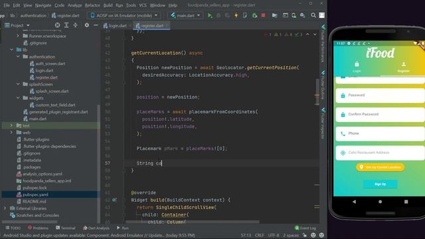Screen dimensions: 425x239
Task: Open the Event Log
Action: 305,228
